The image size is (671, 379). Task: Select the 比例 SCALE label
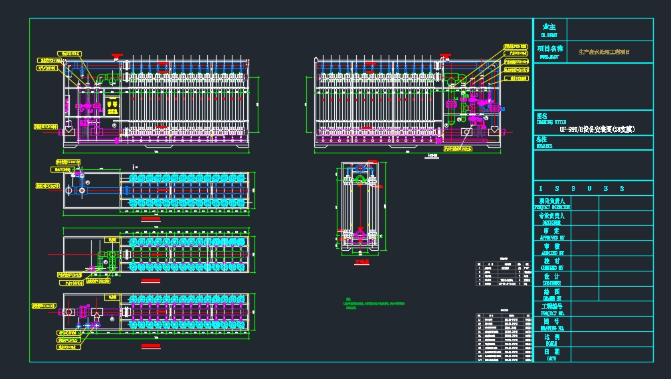click(552, 340)
